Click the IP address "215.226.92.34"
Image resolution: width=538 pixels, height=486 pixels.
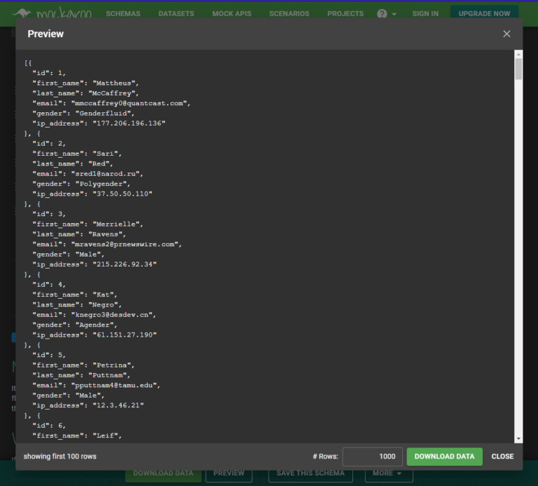pyautogui.click(x=125, y=264)
